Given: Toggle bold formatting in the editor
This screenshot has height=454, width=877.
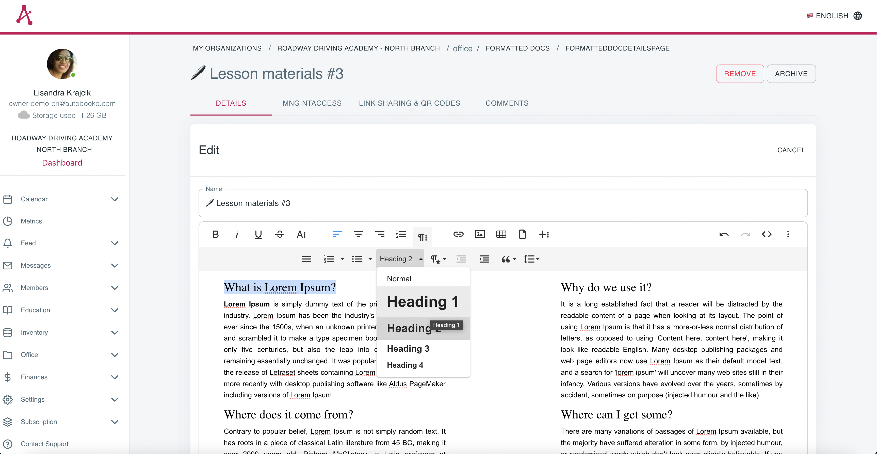Looking at the screenshot, I should click(216, 234).
